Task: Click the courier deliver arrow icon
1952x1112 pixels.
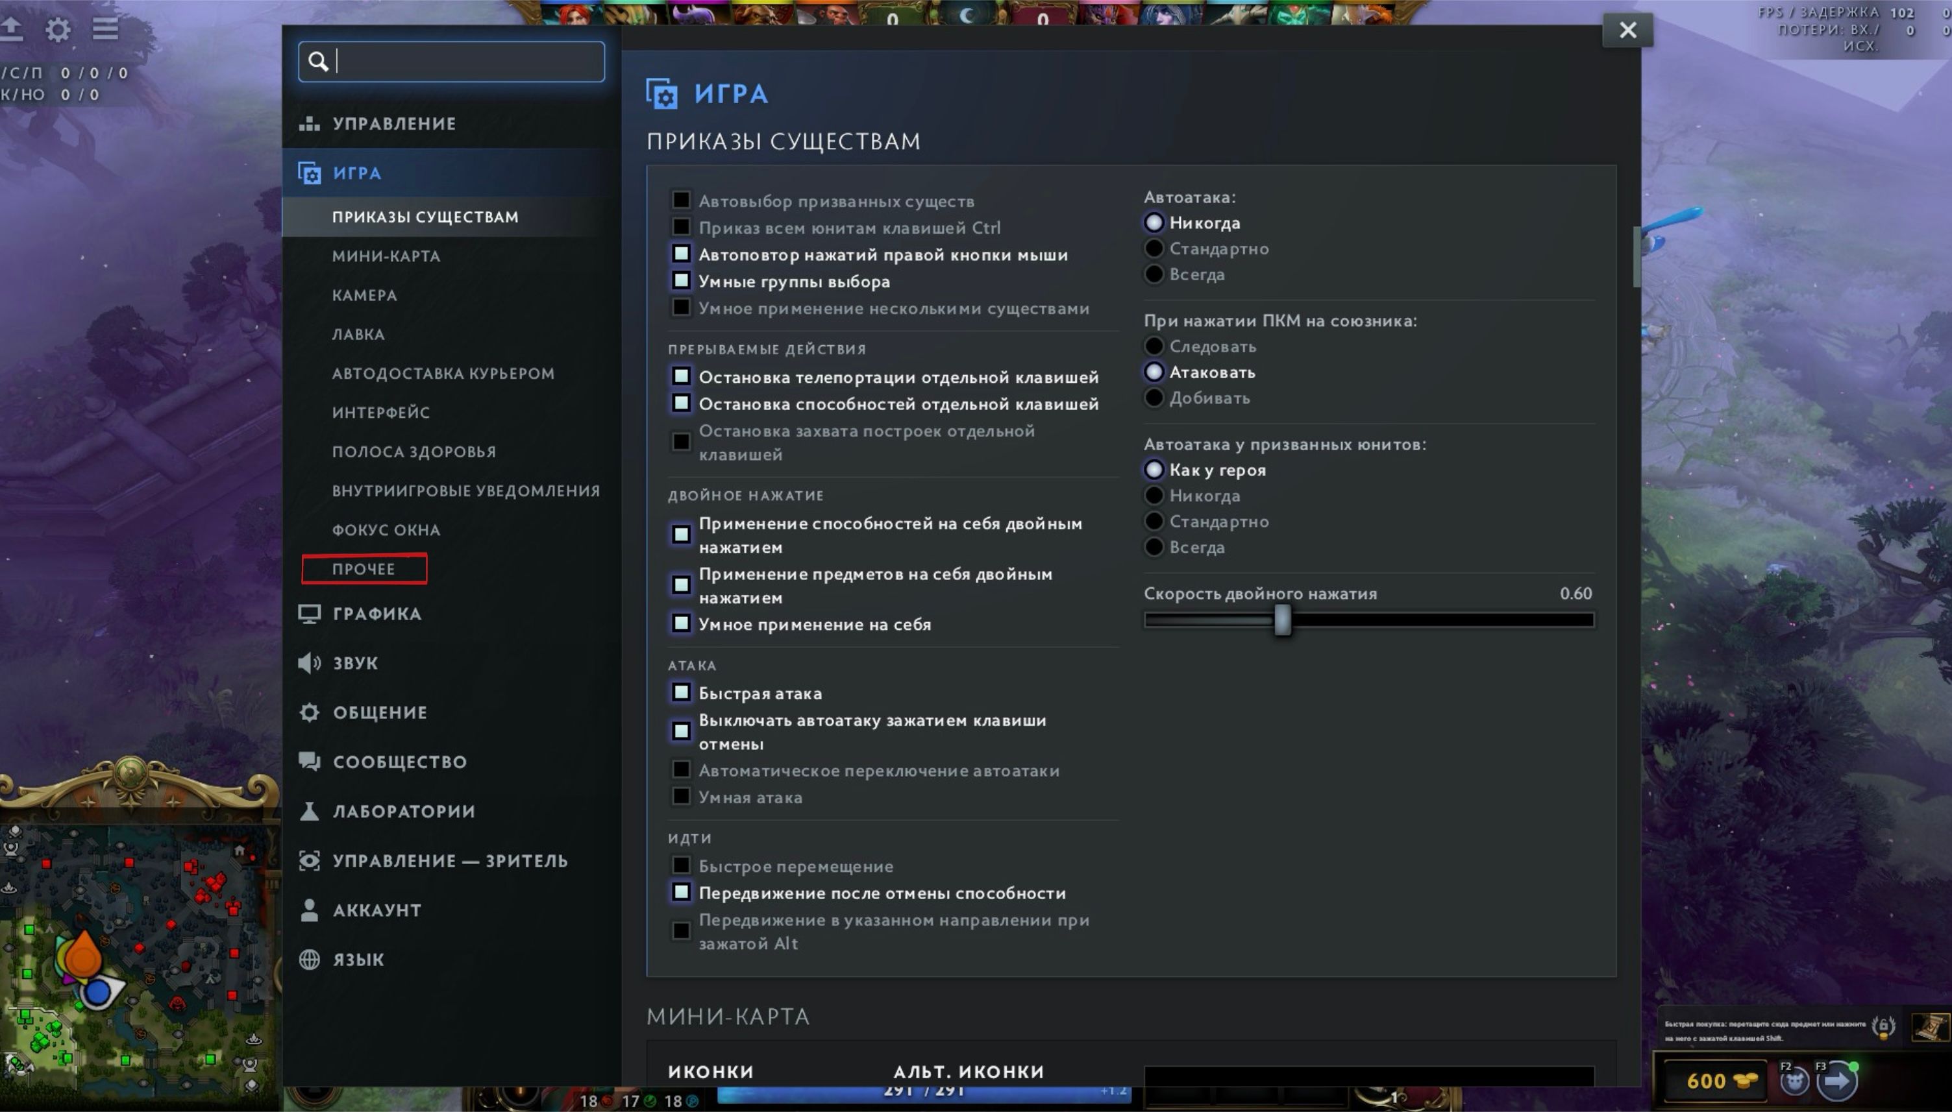Action: click(x=1836, y=1081)
